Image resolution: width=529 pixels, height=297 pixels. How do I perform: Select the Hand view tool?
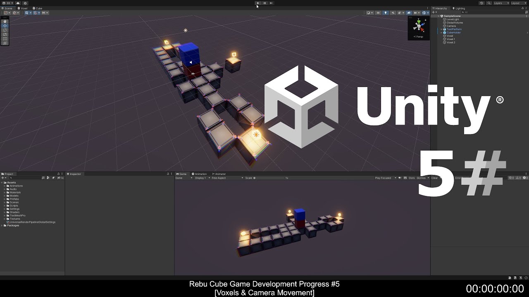5,21
